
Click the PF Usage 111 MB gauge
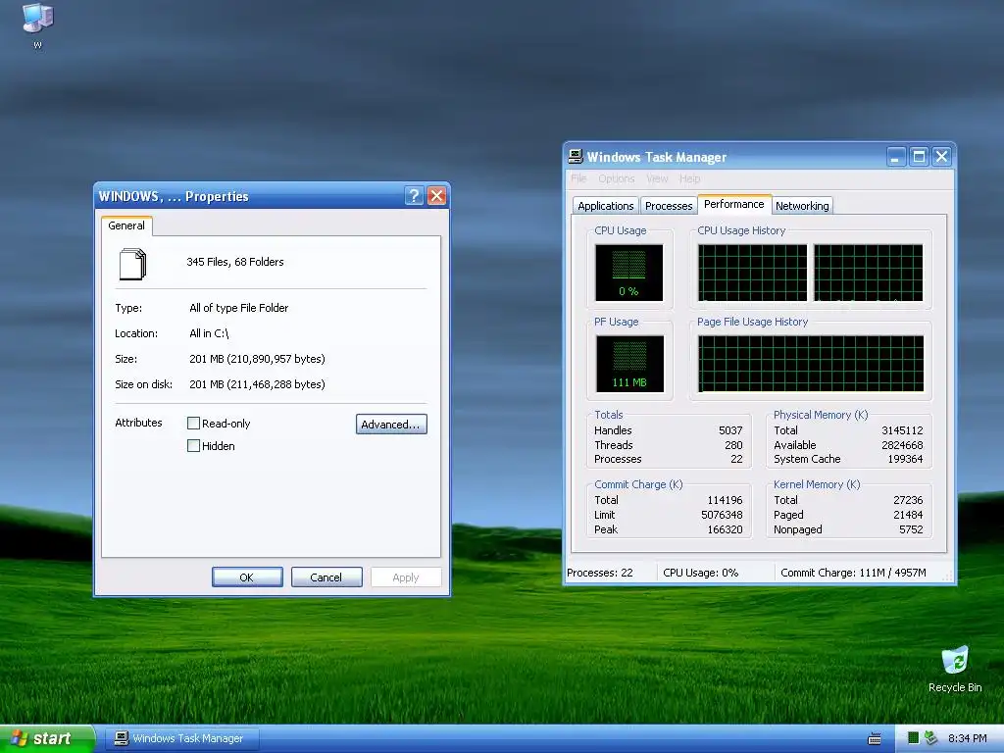pos(629,364)
